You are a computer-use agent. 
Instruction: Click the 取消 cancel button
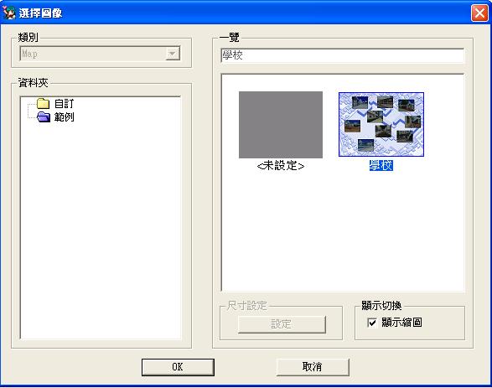312,367
